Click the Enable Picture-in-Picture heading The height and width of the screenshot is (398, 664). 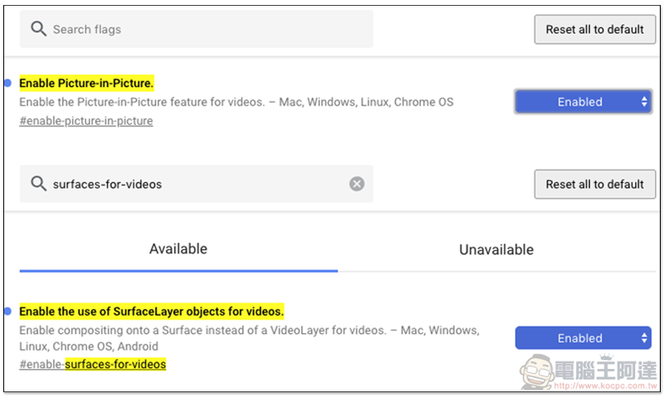pos(86,83)
